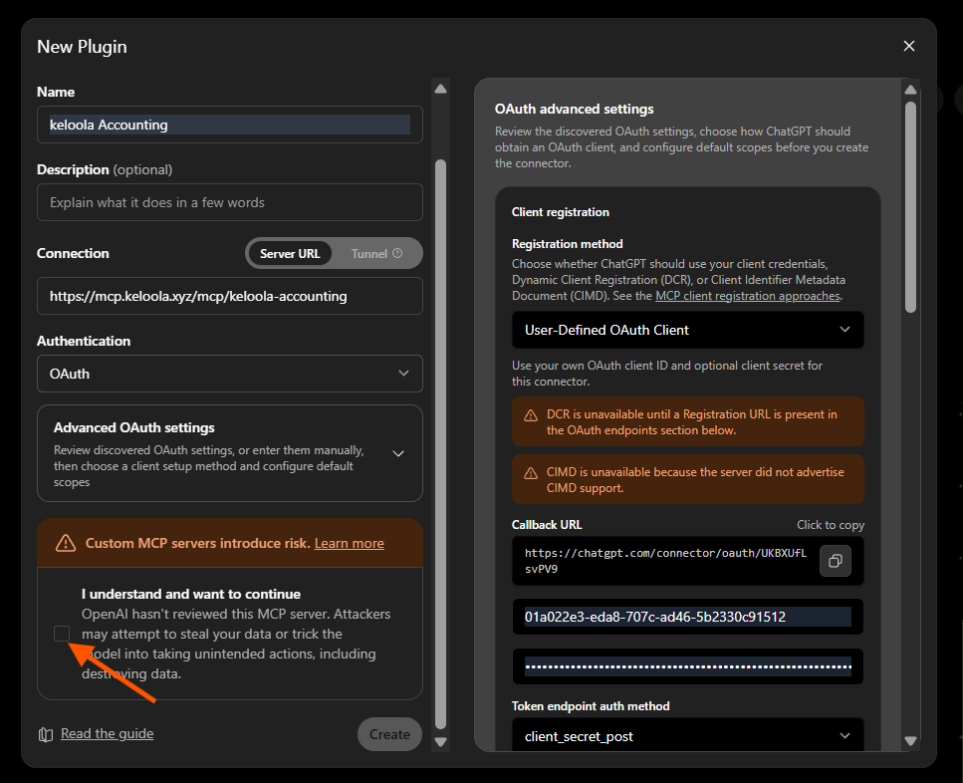Click the OAuth panel scrollbar up arrow
Screen dimensions: 963x783
click(910, 90)
